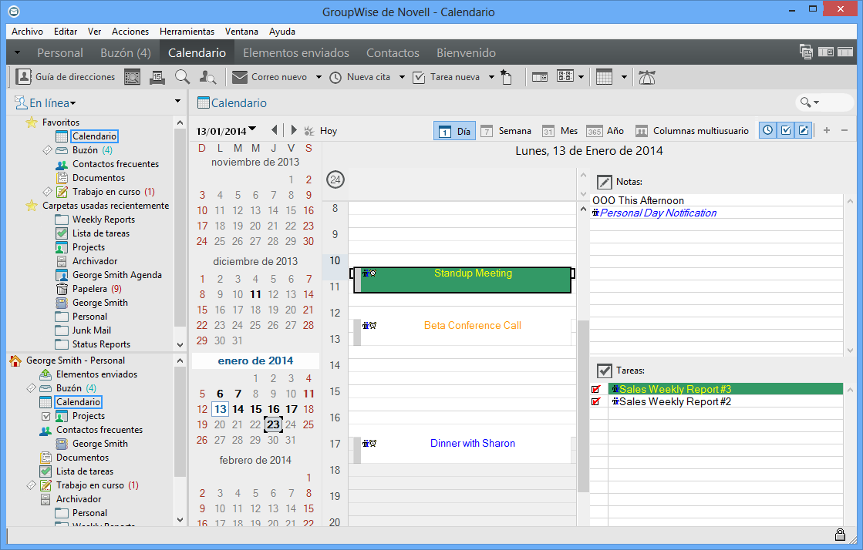Toggle the Projects calendar checkbox
863x550 pixels.
coord(46,416)
